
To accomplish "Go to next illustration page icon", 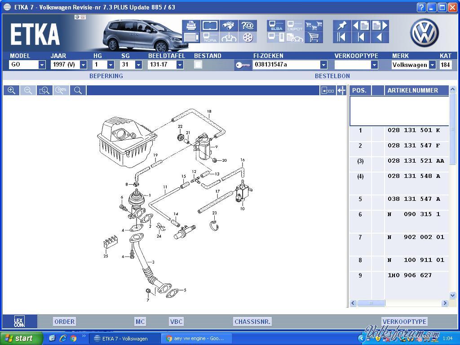I will tap(380, 26).
